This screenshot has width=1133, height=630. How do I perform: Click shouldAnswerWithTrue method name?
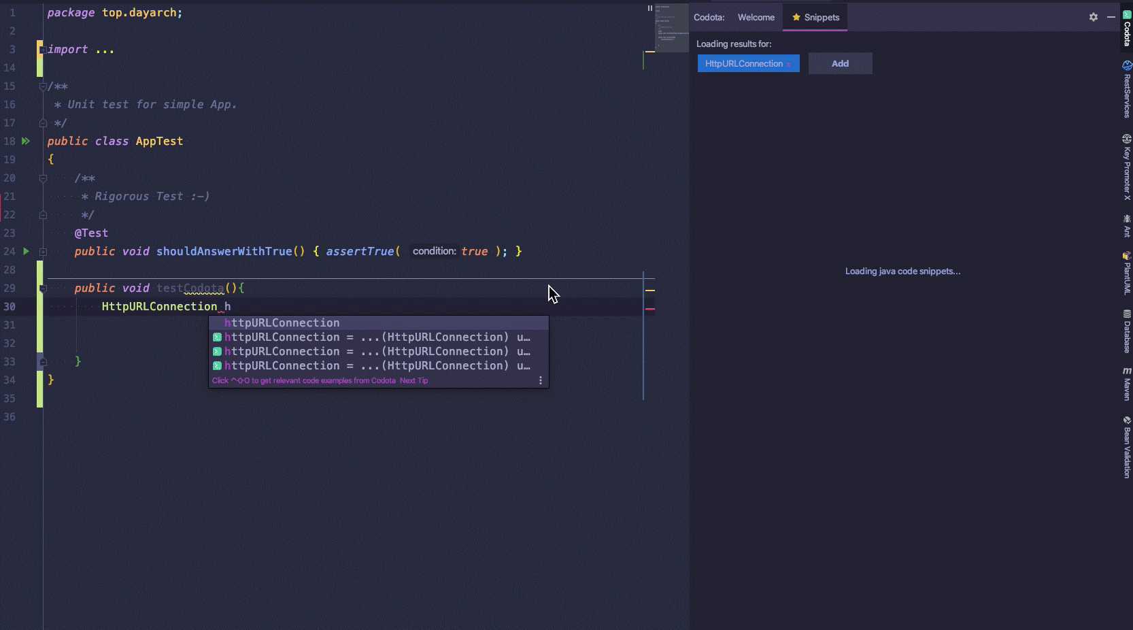click(224, 251)
